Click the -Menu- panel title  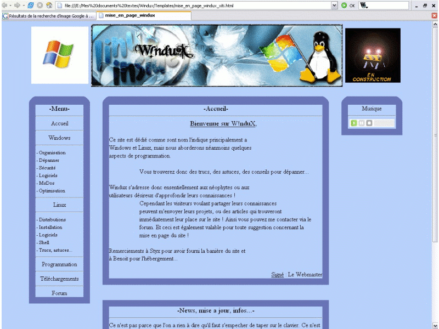point(59,109)
